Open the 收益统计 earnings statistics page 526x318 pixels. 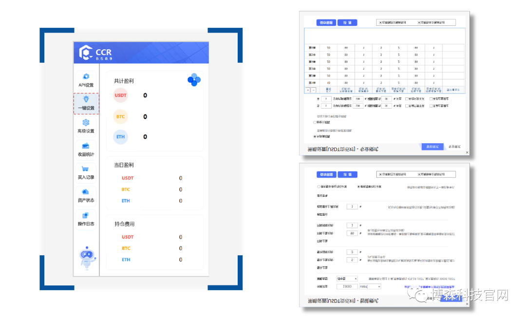coord(86,149)
